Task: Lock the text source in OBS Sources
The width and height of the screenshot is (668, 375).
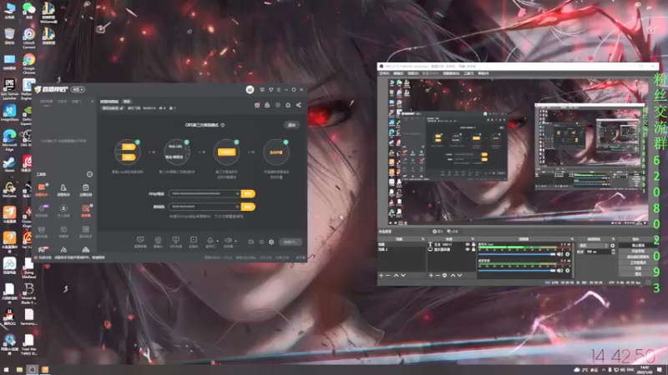Action: click(x=473, y=244)
